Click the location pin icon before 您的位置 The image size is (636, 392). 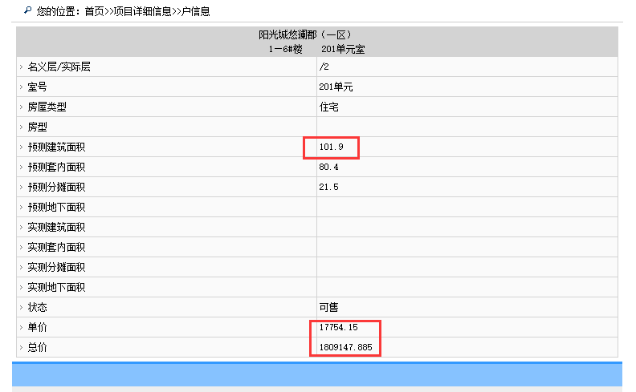click(27, 10)
